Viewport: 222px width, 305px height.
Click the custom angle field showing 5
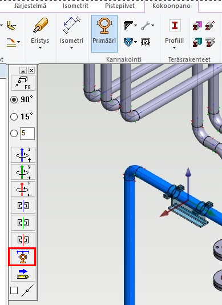point(27,134)
